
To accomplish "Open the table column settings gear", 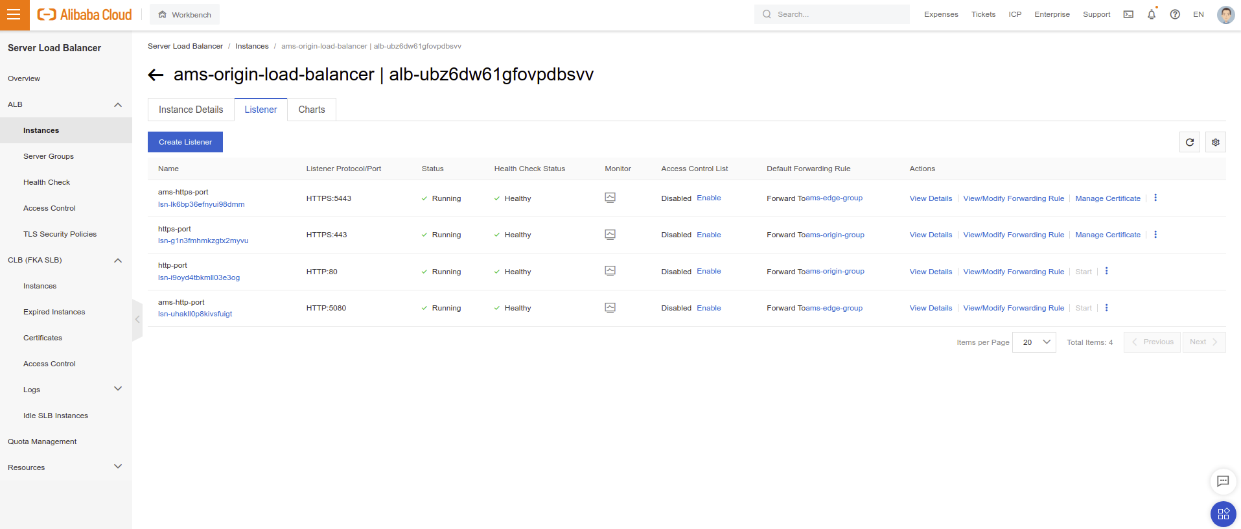I will click(1216, 142).
